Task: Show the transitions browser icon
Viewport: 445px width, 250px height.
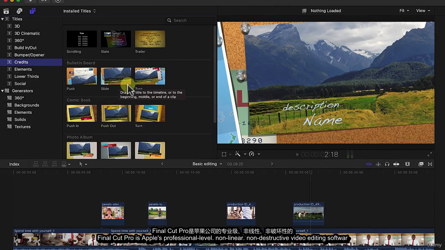Action: (430, 164)
